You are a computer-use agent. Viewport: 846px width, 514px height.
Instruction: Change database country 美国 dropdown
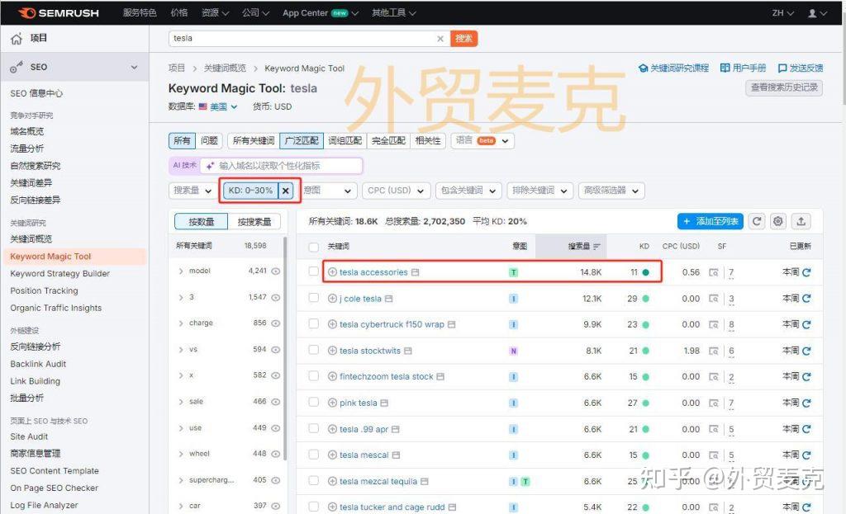(x=218, y=106)
